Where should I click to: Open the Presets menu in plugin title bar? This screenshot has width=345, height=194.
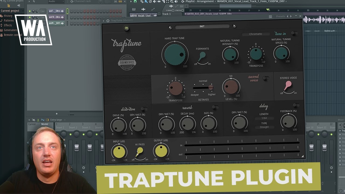pos(280,16)
